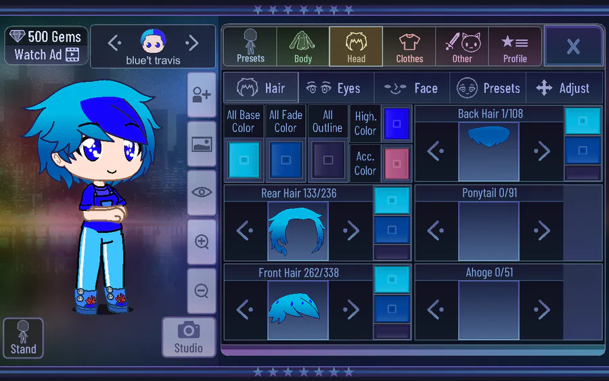Image resolution: width=609 pixels, height=381 pixels.
Task: Previous Ahoge style arrow
Action: click(435, 309)
